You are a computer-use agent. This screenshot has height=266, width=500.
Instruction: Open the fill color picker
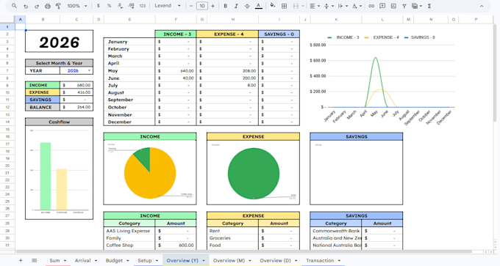pyautogui.click(x=272, y=6)
